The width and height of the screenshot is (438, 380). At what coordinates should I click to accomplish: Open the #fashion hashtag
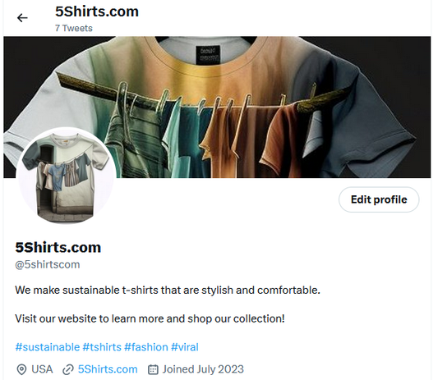[x=146, y=347]
